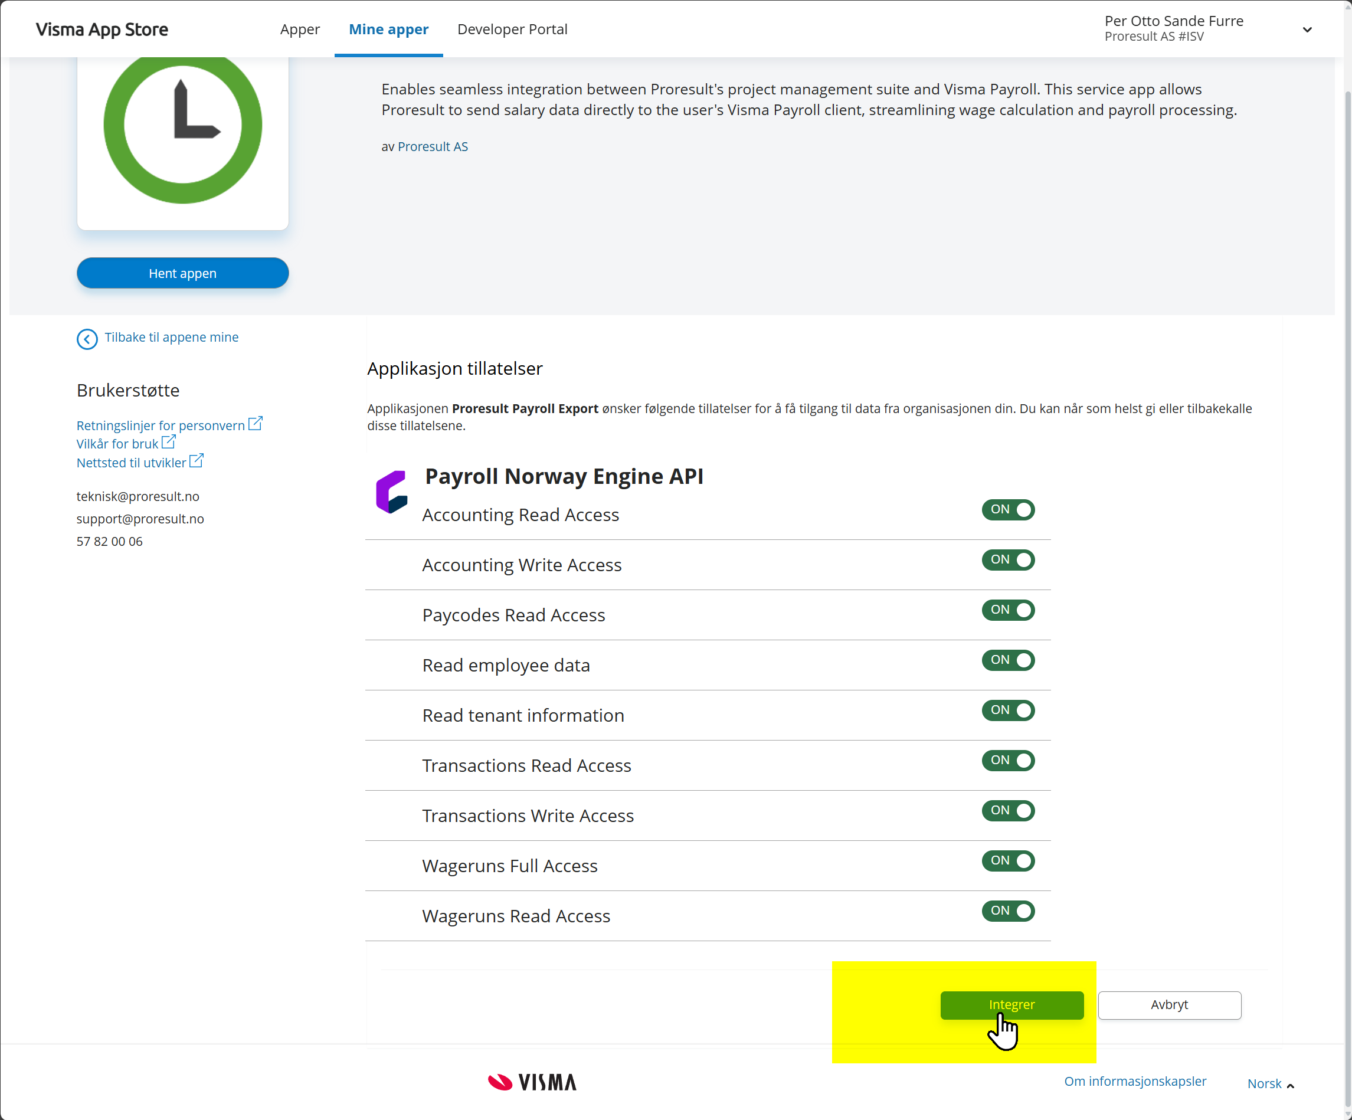Click the green Integrer button
The image size is (1352, 1120).
coord(1012,1006)
